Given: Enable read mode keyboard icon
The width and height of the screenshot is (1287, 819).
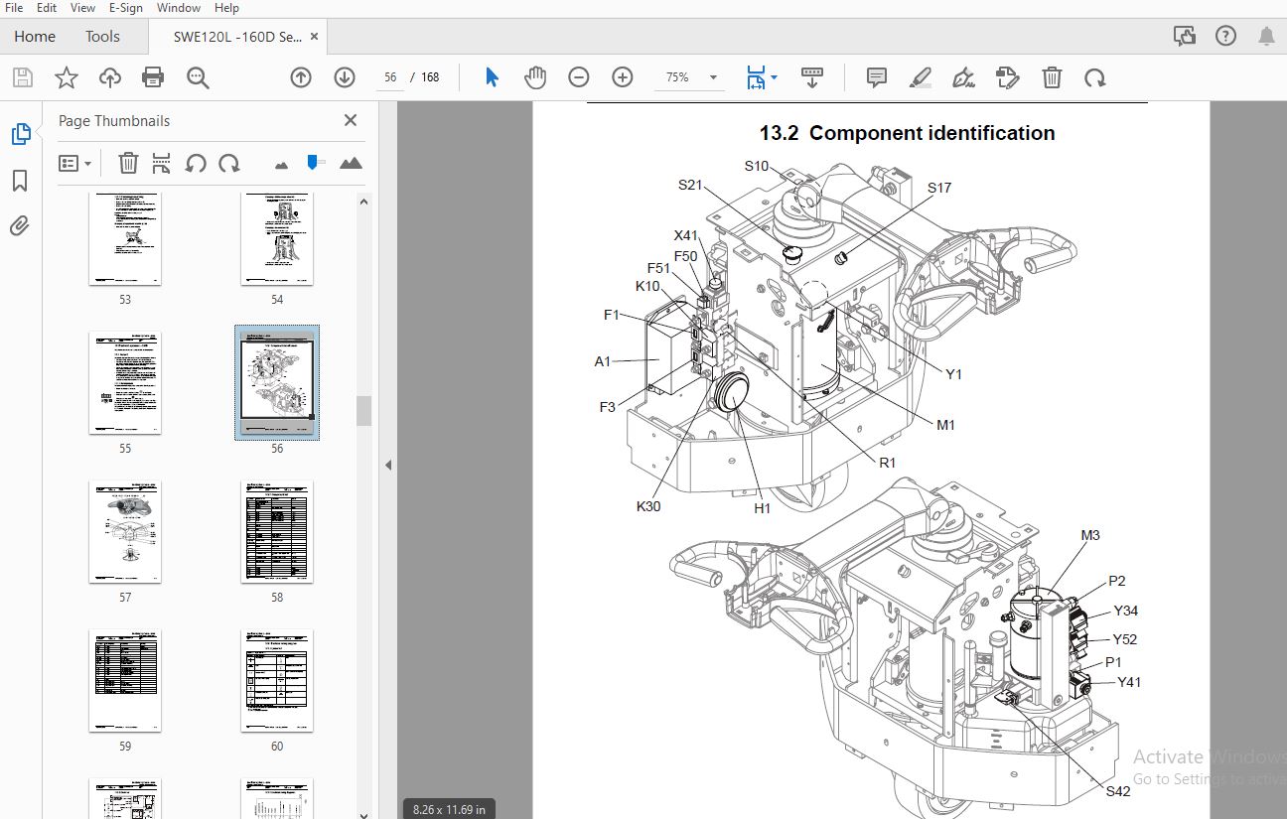Looking at the screenshot, I should coord(812,77).
